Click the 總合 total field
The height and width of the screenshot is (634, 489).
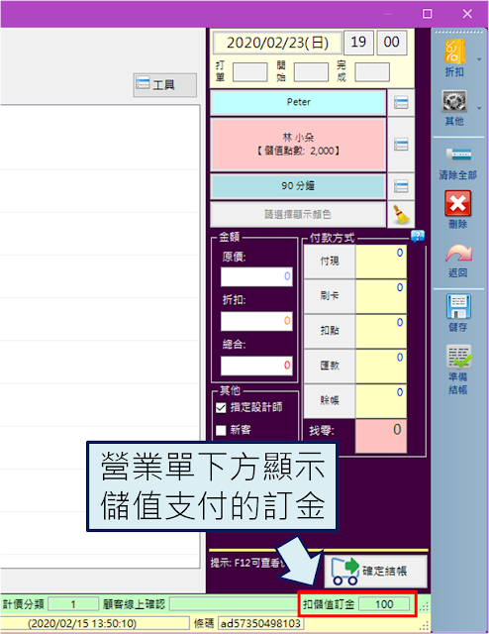point(256,366)
